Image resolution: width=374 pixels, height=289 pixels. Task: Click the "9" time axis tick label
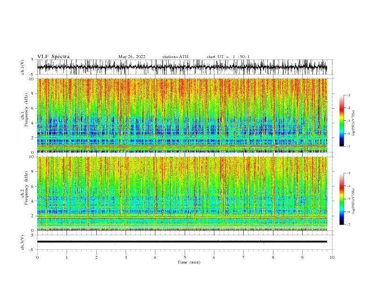pyautogui.click(x=302, y=257)
